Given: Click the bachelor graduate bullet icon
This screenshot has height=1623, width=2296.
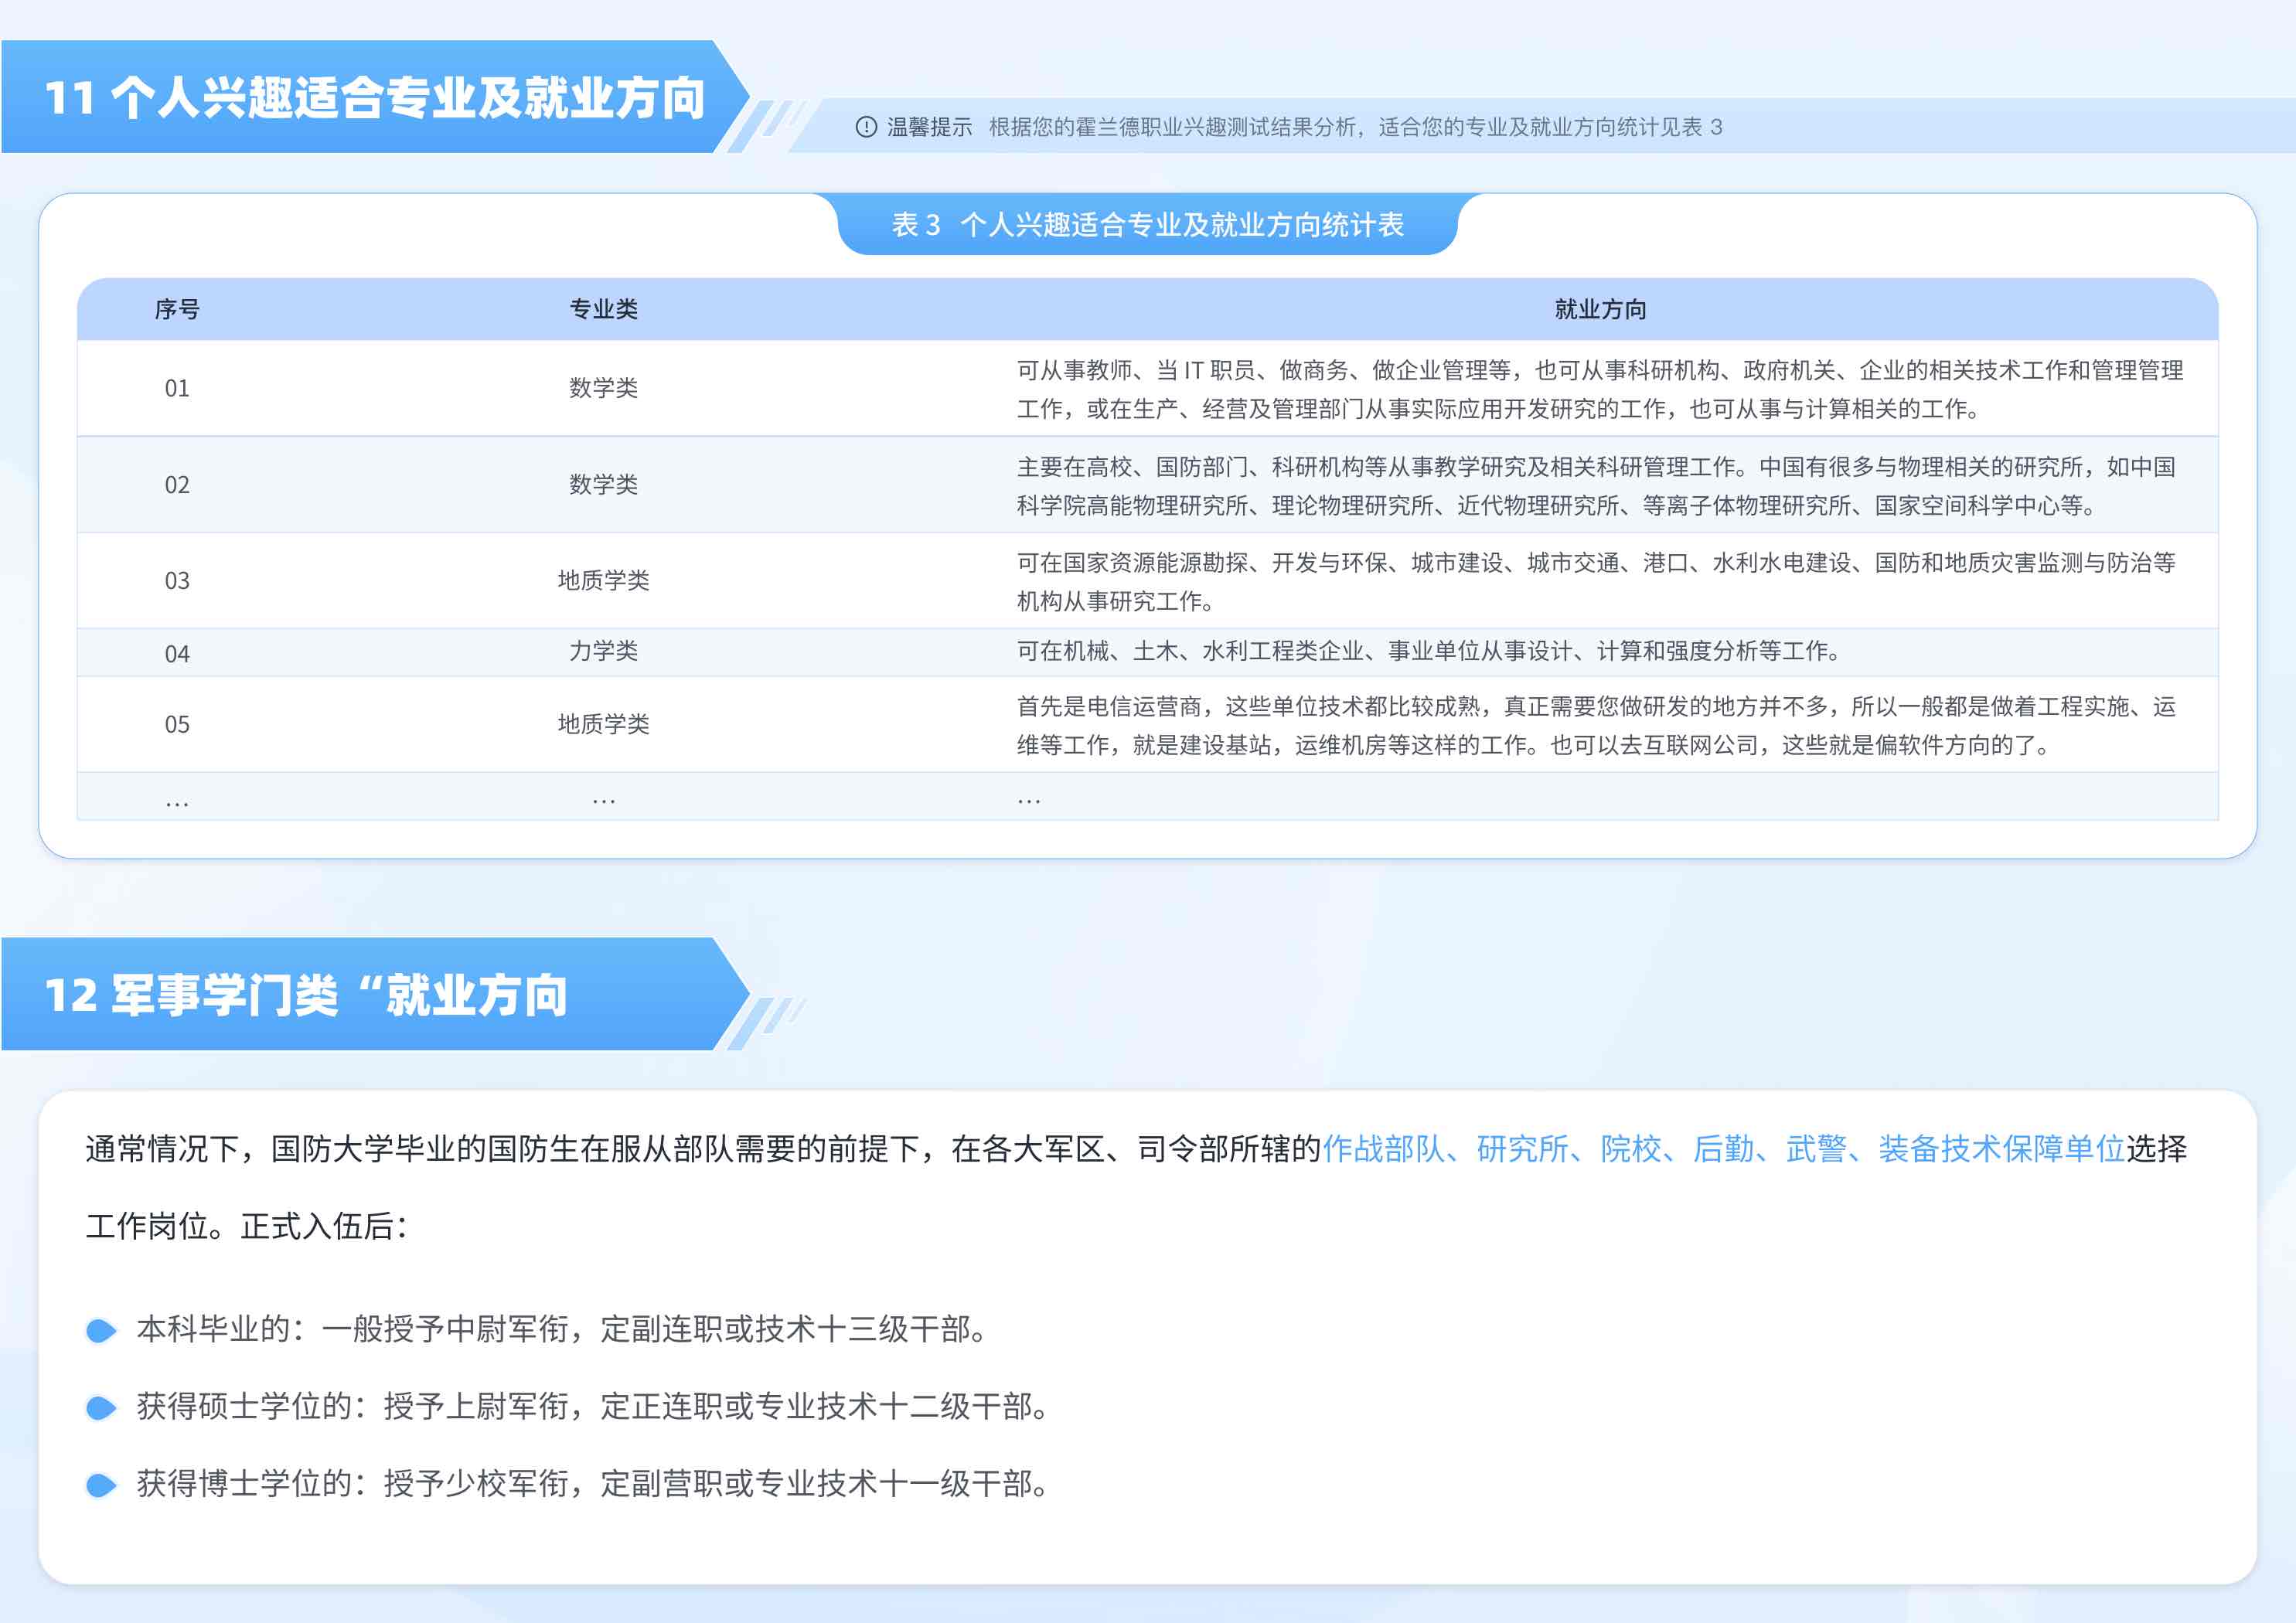Looking at the screenshot, I should [101, 1330].
